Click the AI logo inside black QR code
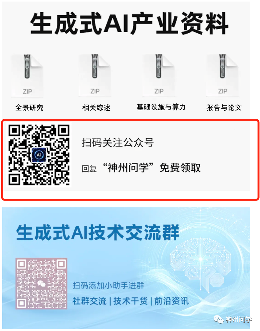Viewport: 260px width, 331px height. (x=39, y=155)
